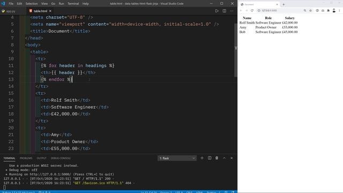This screenshot has height=193, width=343.
Task: Bookmark the page with the star icon
Action: [x=310, y=11]
